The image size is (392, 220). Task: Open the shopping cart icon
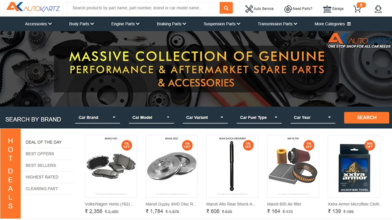(357, 9)
